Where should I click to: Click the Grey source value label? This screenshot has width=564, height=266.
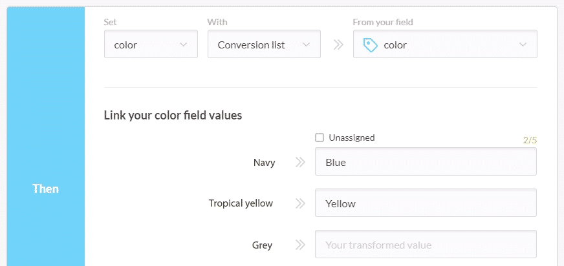coord(262,245)
